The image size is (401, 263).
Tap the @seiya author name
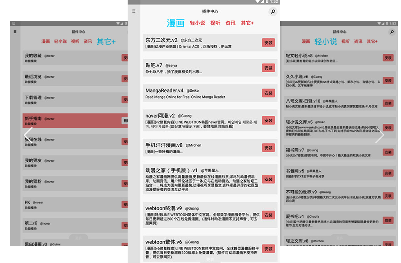tap(171, 66)
